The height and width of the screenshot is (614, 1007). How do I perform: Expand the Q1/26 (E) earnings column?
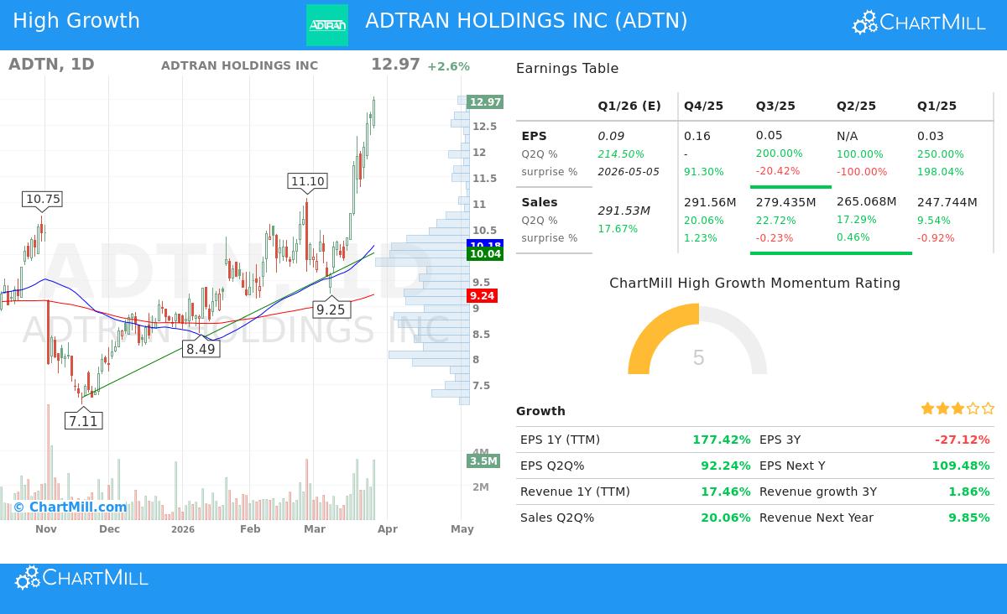click(x=629, y=106)
